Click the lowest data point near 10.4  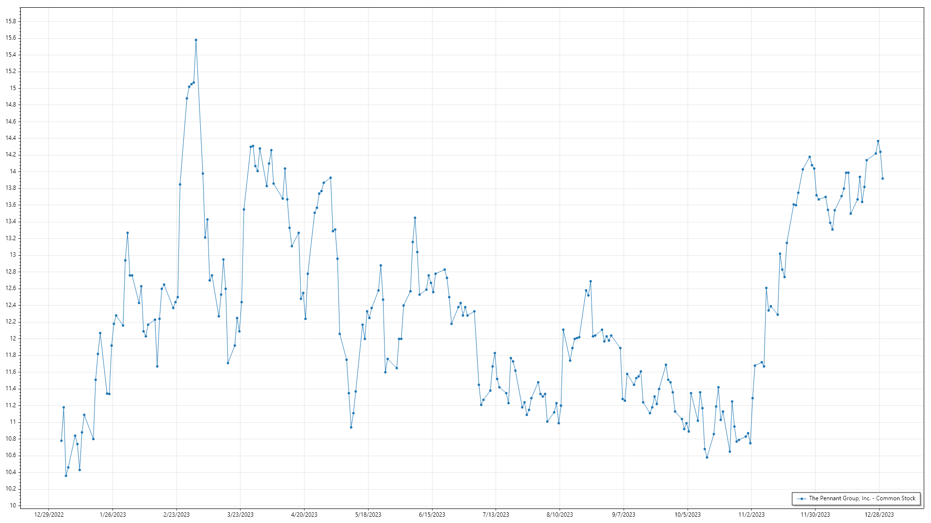66,476
